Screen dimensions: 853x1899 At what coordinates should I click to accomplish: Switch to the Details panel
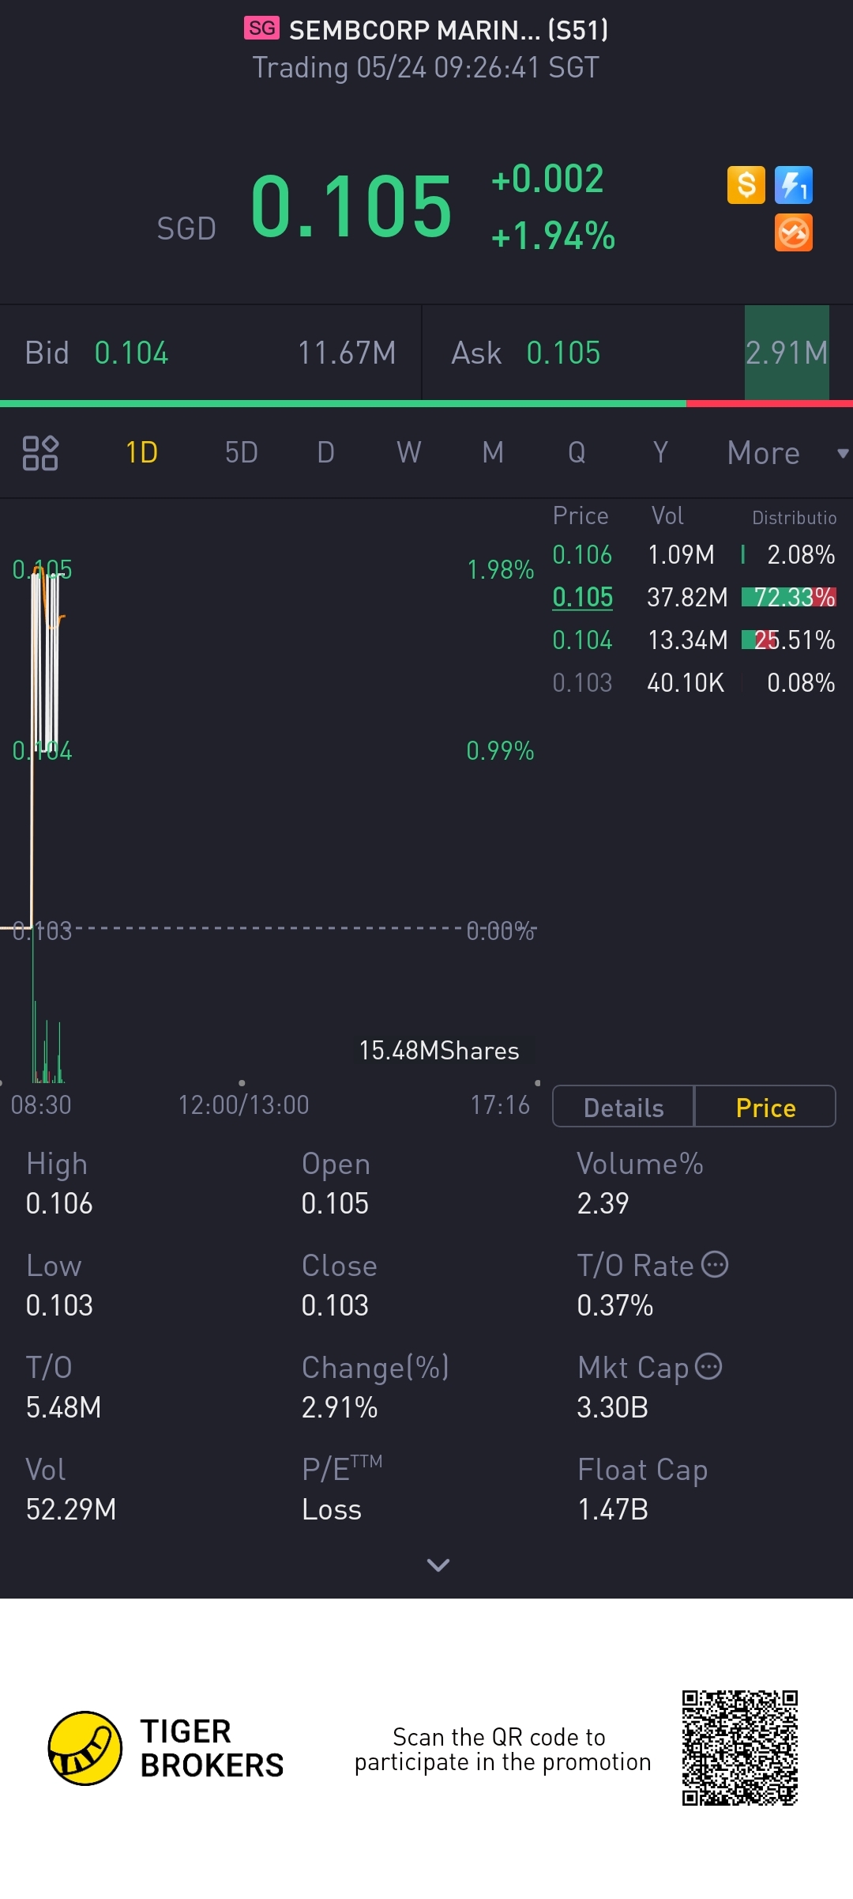pyautogui.click(x=623, y=1107)
